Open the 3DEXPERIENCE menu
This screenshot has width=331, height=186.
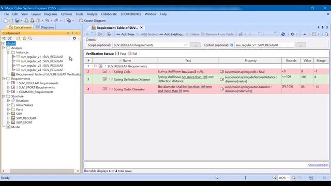[x=131, y=14]
